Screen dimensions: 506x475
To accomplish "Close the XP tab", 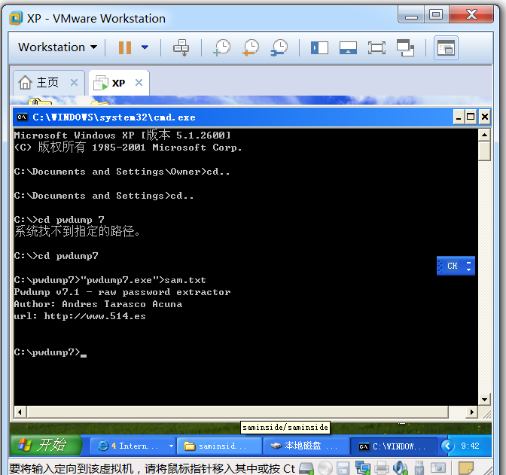I will 139,83.
